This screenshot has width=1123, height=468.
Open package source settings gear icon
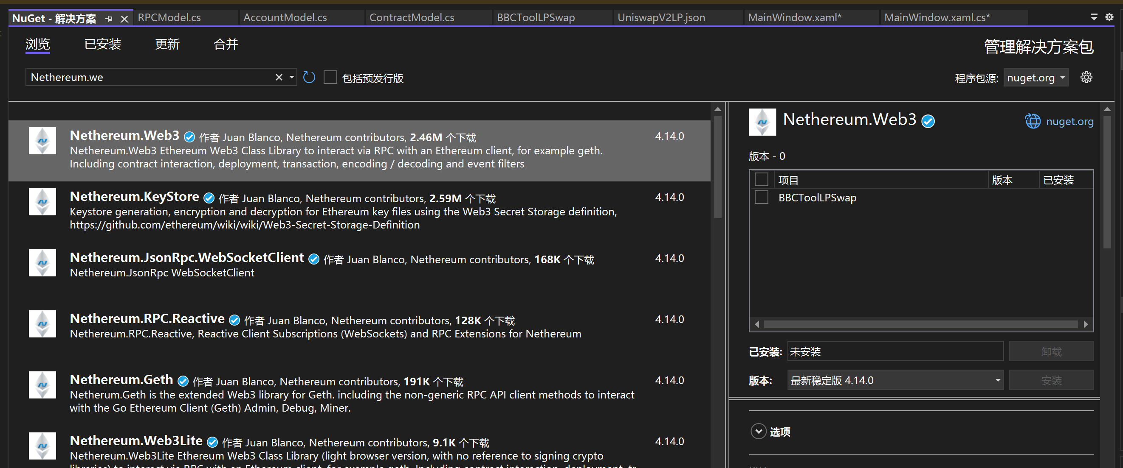pos(1086,78)
